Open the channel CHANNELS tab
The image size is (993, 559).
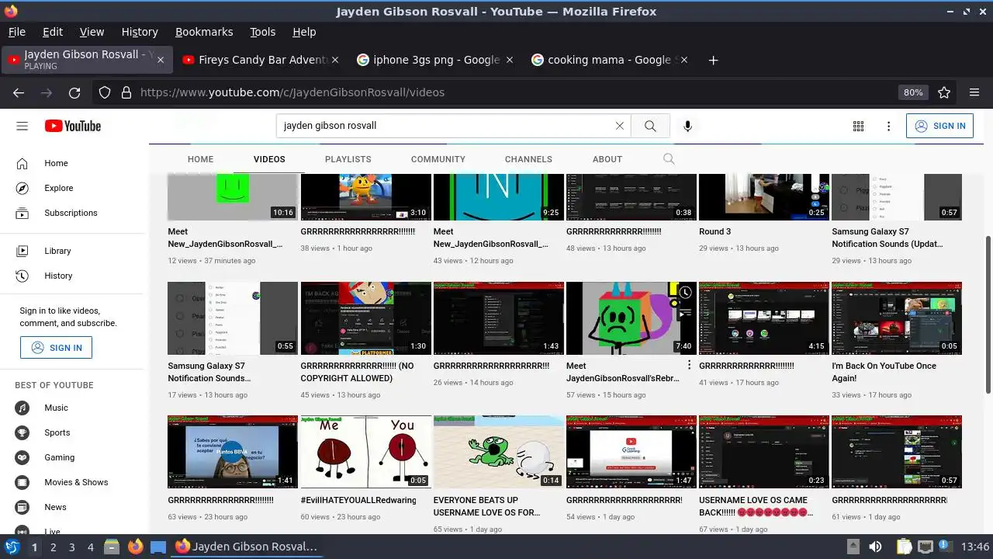(528, 159)
